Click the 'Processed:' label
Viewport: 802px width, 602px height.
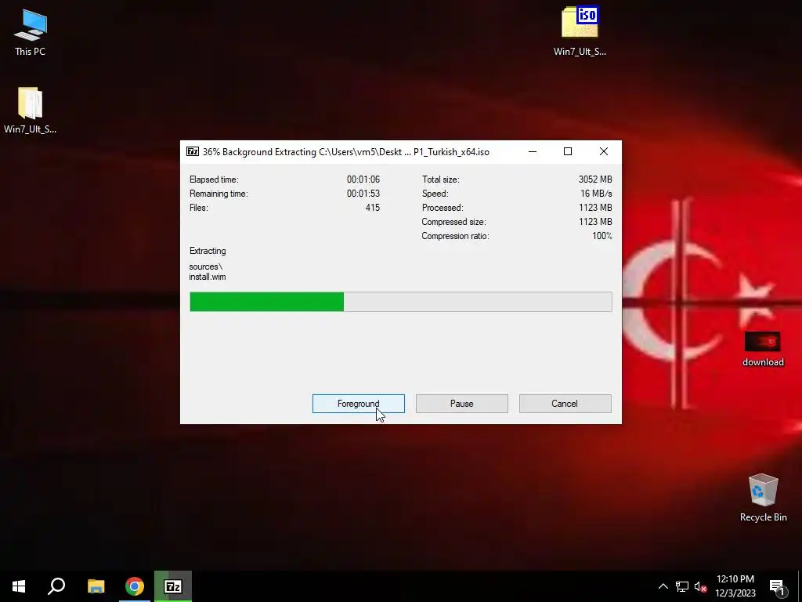[x=443, y=207]
